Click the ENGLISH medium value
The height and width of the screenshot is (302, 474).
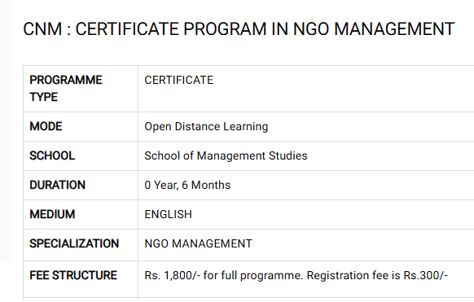(168, 214)
